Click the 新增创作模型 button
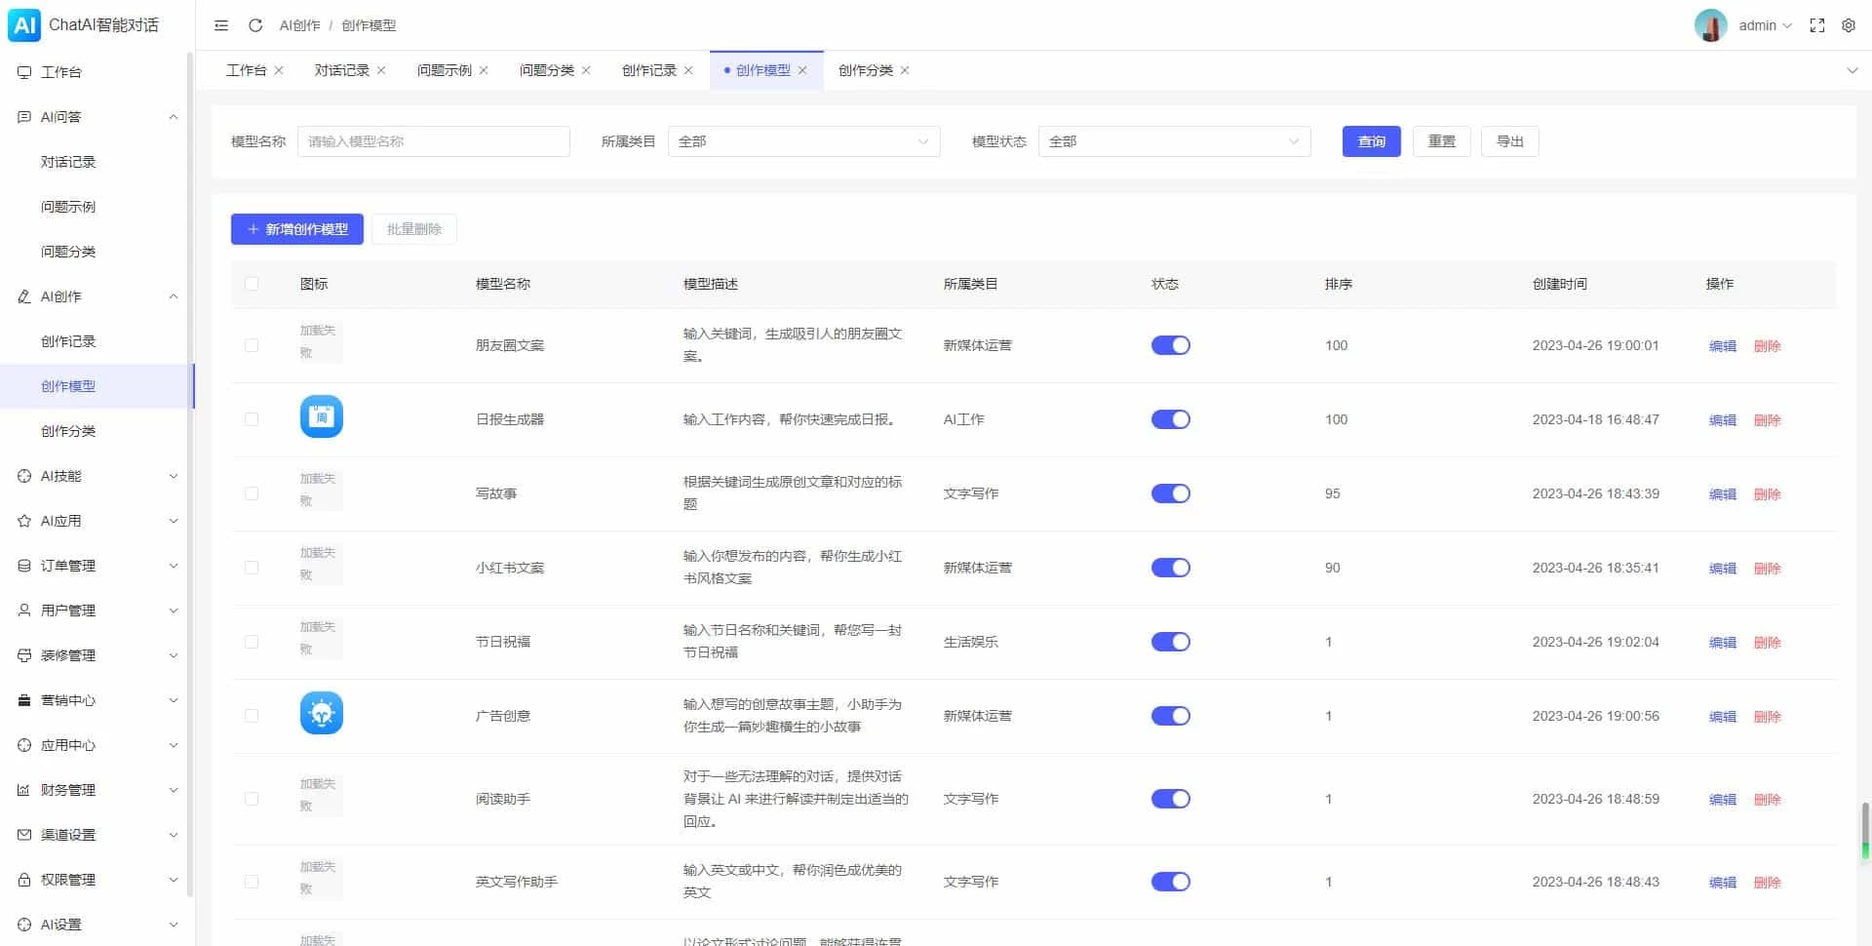This screenshot has width=1872, height=946. pyautogui.click(x=297, y=229)
